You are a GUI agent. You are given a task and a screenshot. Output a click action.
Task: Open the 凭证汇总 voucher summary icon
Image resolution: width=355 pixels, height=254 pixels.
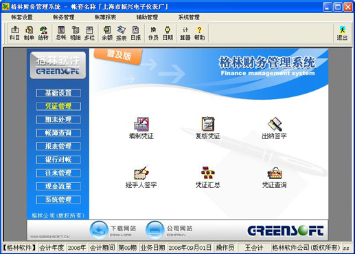pos(208,177)
